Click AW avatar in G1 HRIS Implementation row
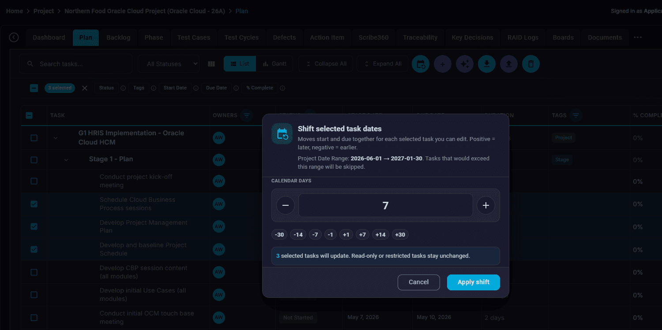 pyautogui.click(x=219, y=138)
